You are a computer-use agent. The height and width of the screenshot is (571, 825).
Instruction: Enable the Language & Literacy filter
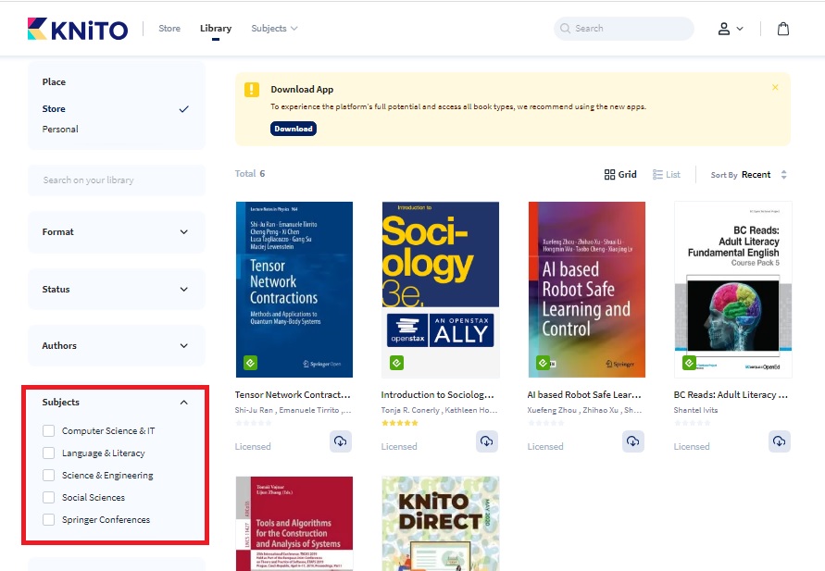coord(49,453)
